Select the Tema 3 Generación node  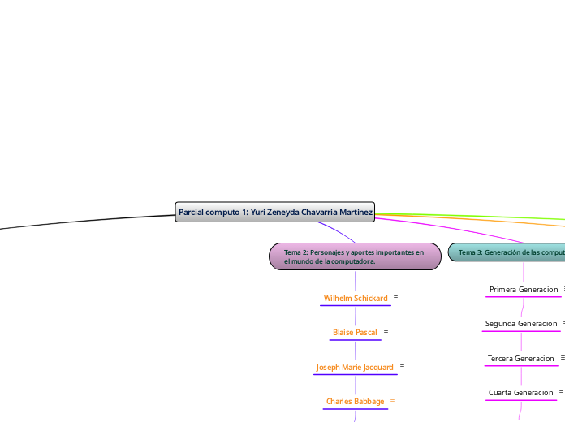tap(507, 252)
